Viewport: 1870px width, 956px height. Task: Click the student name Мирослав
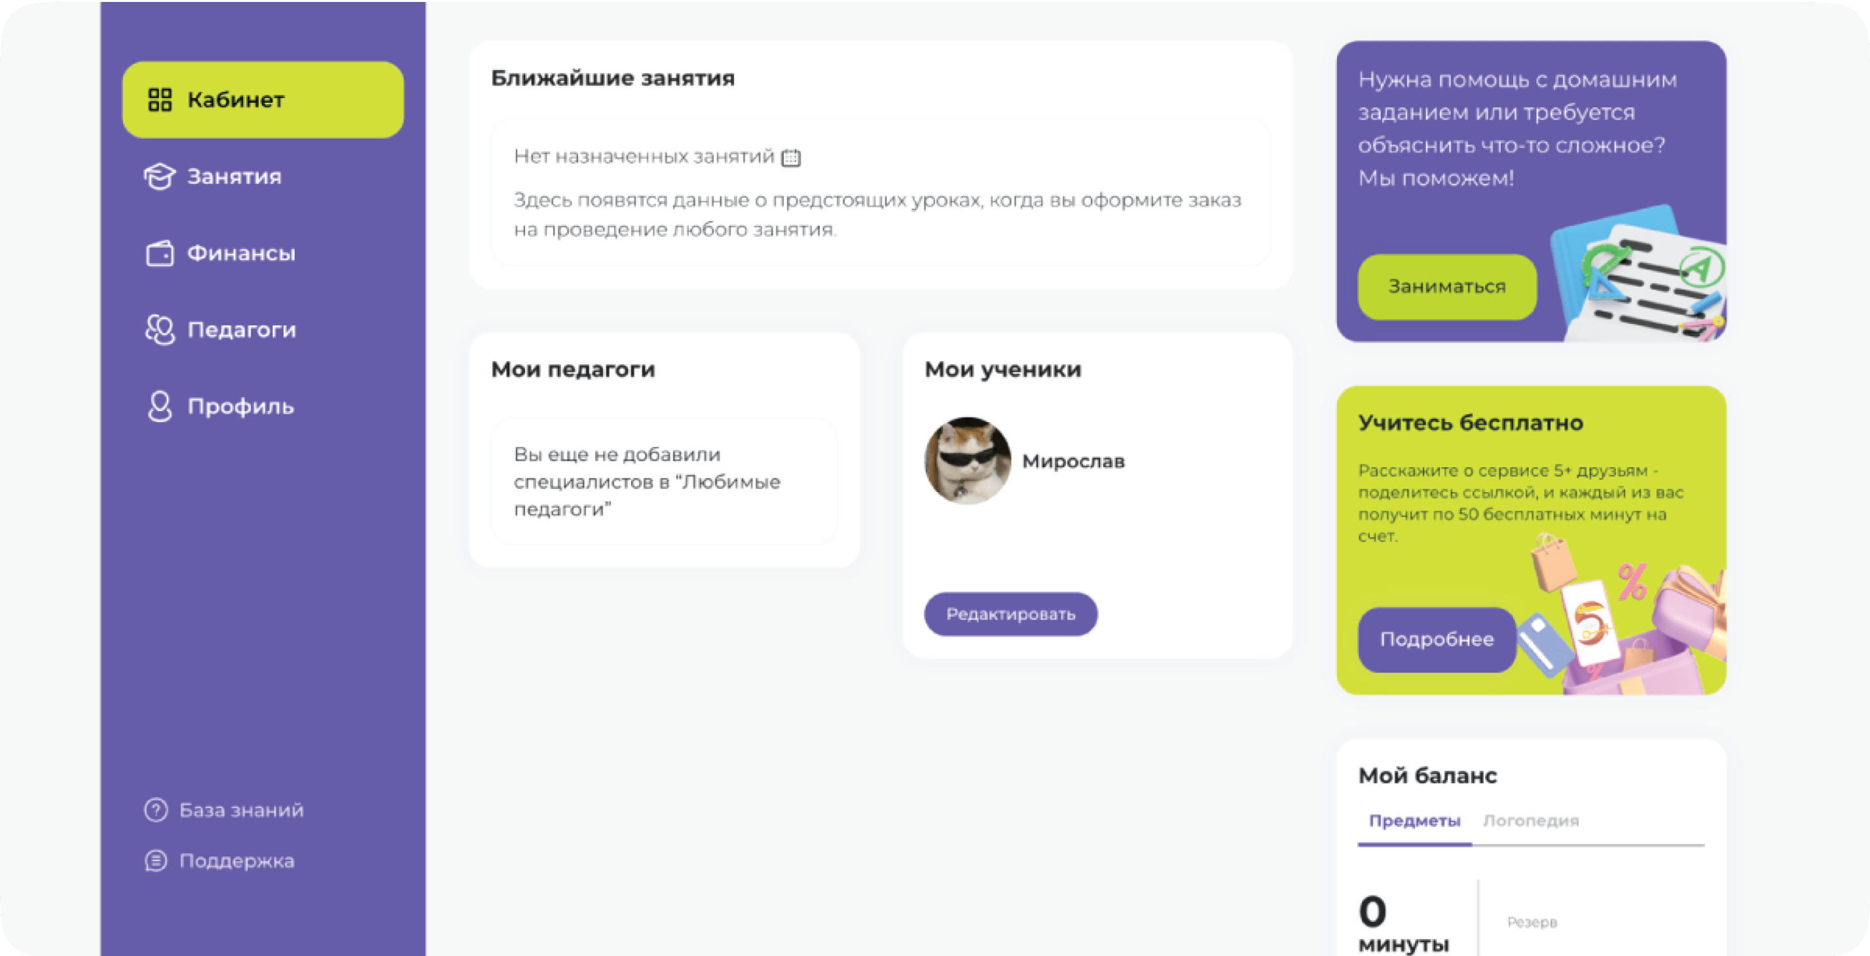pos(1073,461)
